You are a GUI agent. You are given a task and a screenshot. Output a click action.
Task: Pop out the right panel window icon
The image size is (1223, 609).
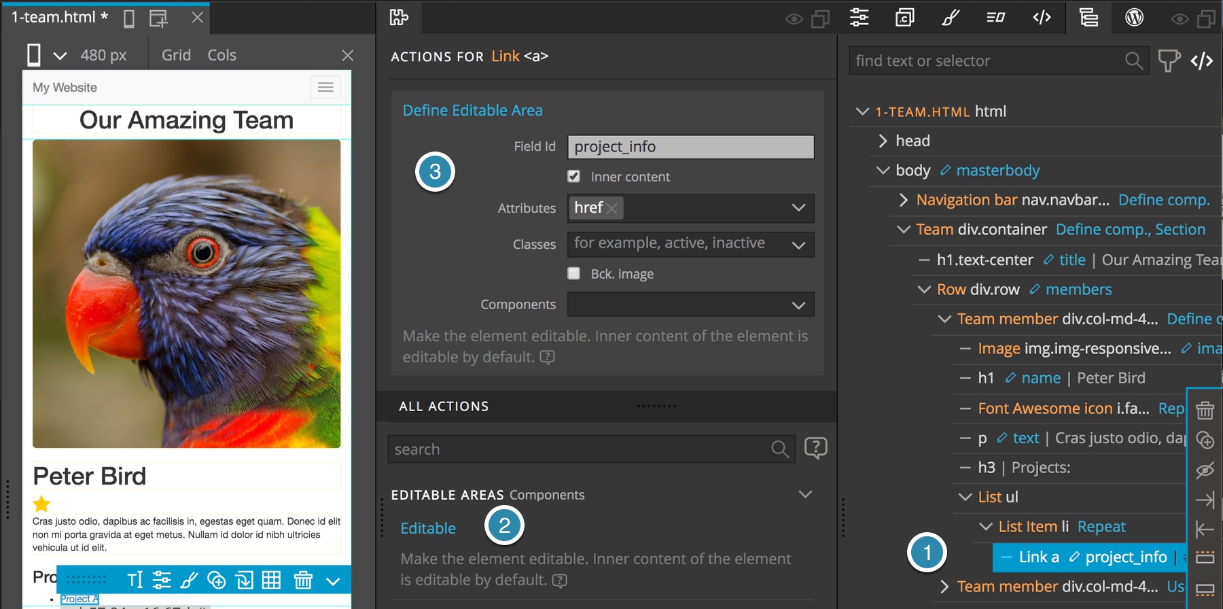1206,19
